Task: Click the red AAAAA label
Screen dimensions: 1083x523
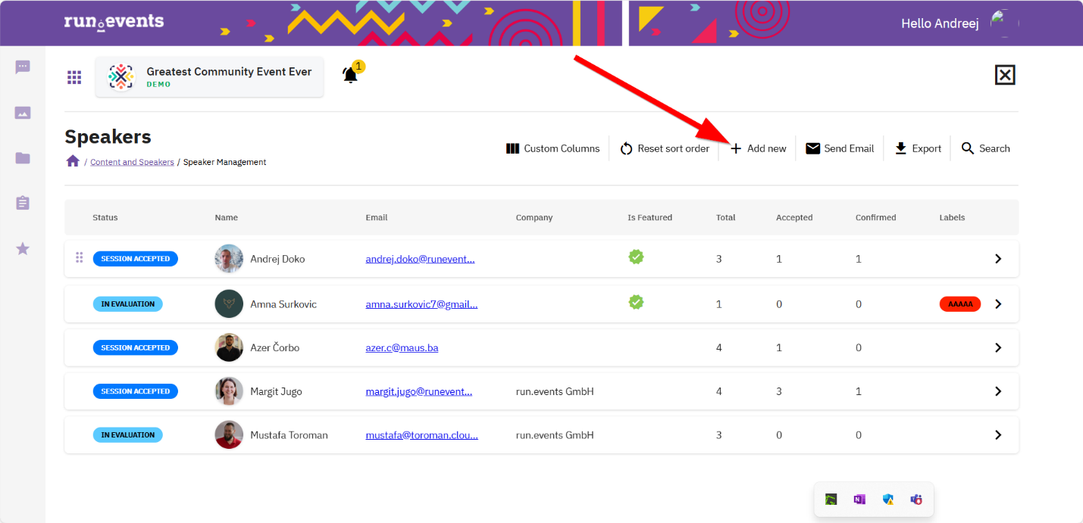Action: pos(960,304)
